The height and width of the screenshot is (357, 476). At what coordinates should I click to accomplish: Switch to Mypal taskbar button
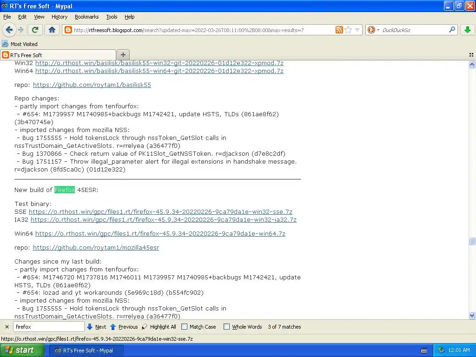coord(86,350)
